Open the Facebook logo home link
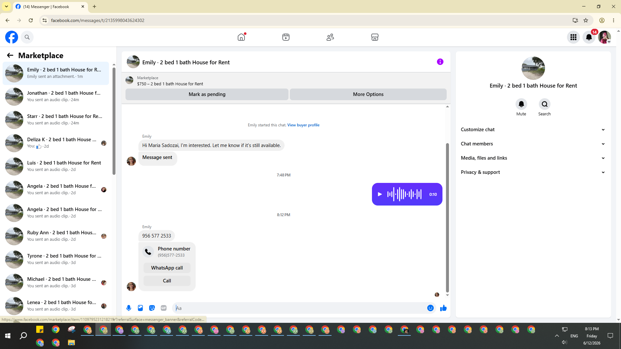The height and width of the screenshot is (349, 621). click(x=12, y=37)
